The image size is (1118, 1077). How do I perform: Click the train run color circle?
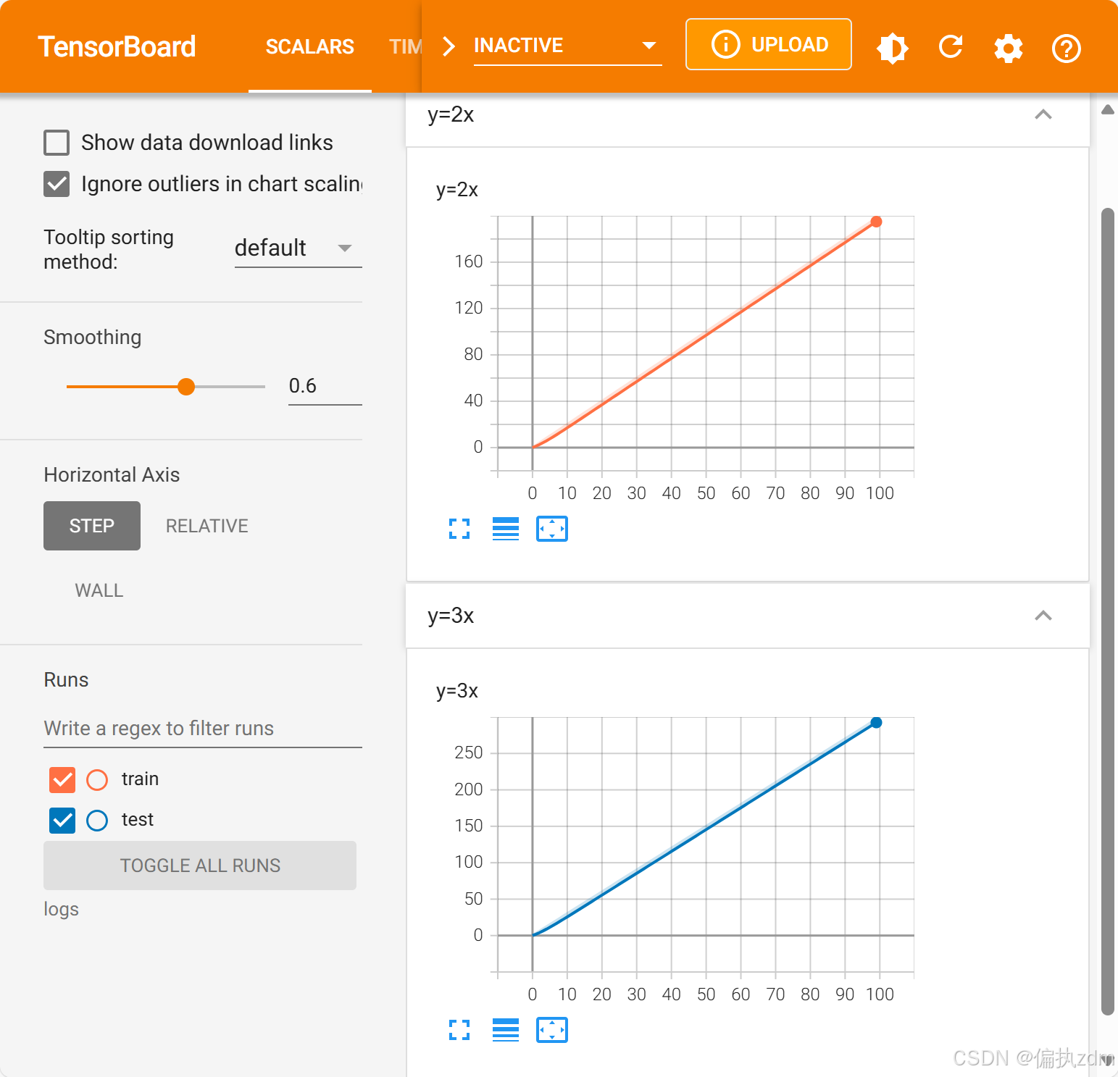(97, 780)
